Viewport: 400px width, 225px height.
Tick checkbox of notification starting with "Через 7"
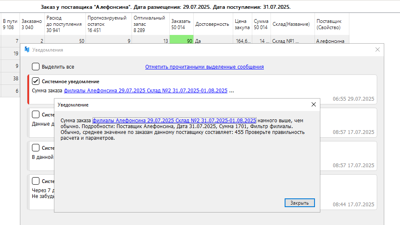pyautogui.click(x=36, y=181)
